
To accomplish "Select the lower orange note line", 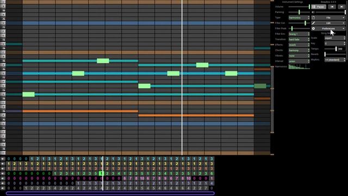I will click(196, 115).
